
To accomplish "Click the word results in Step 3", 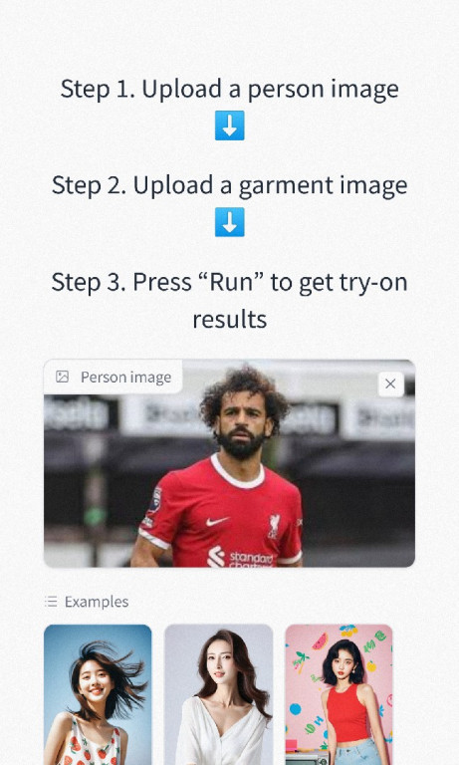I will [229, 320].
